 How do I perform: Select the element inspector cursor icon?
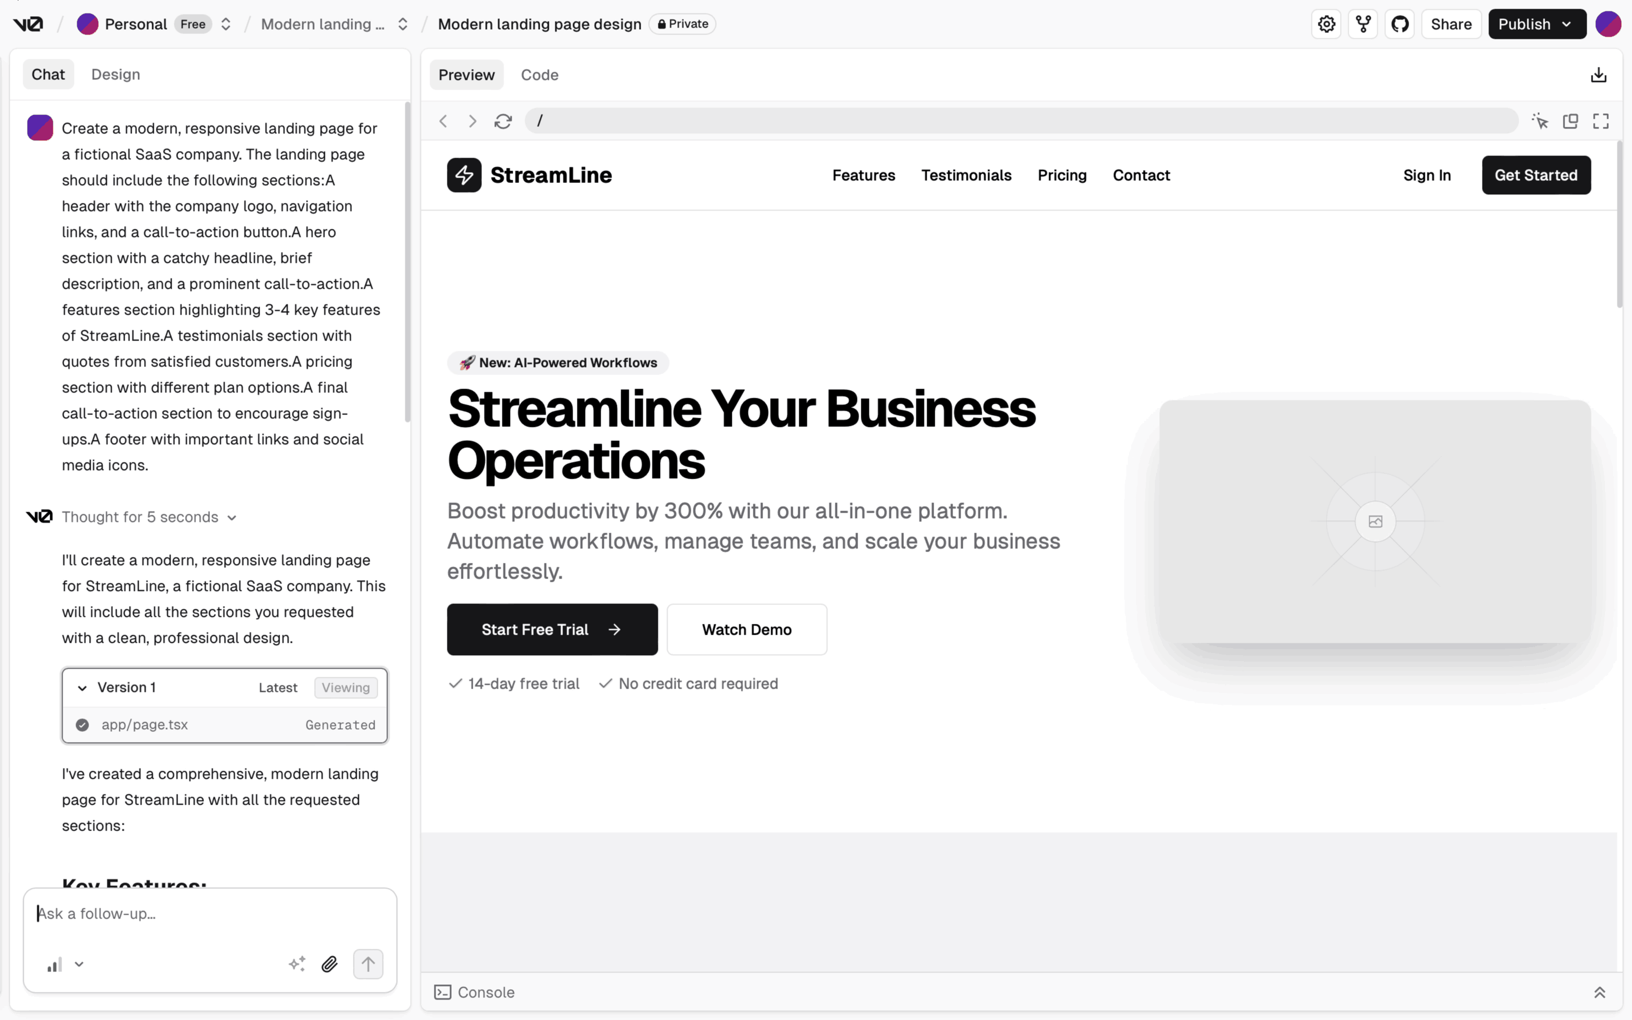(x=1540, y=121)
